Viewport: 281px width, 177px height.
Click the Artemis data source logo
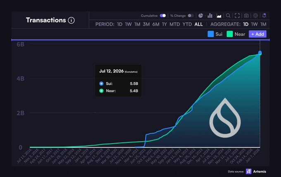[x=249, y=172]
